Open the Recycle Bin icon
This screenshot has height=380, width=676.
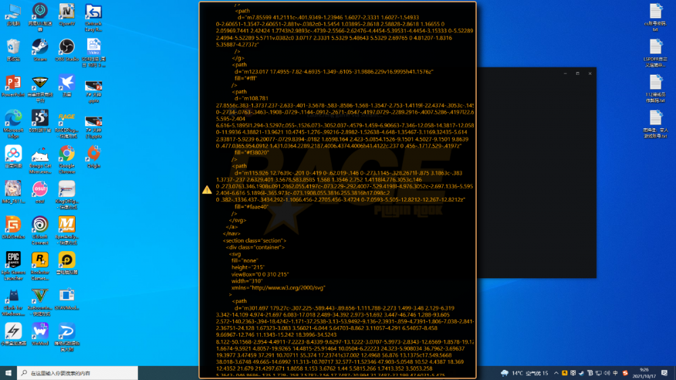(x=14, y=51)
